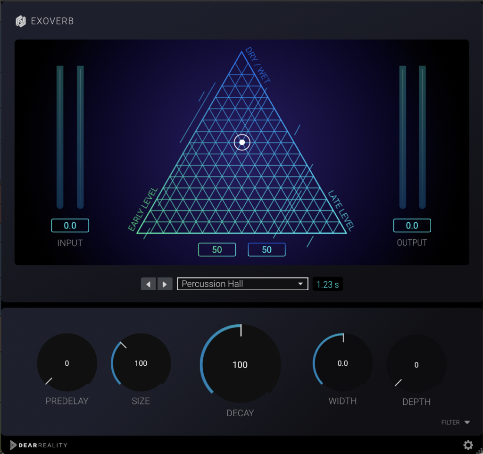Click the Width knob
Image resolution: width=483 pixels, height=454 pixels.
tap(343, 363)
